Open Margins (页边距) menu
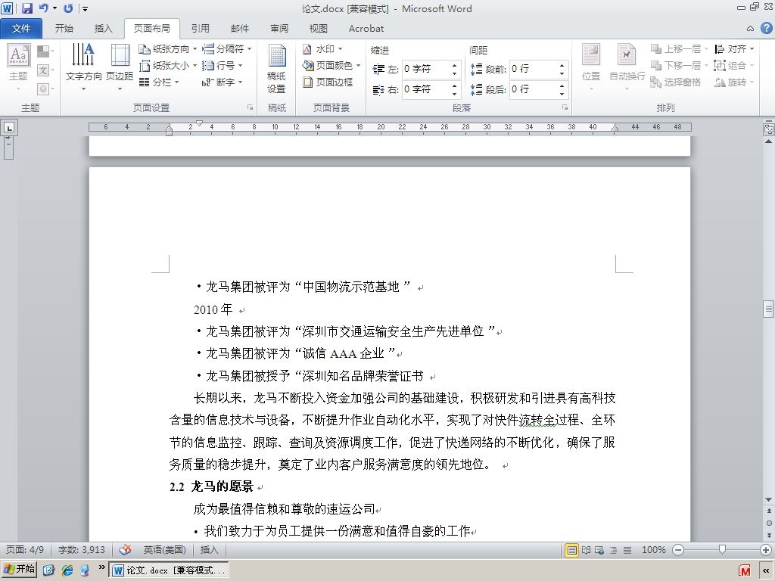Viewport: 775px width, 581px height. coord(120,67)
